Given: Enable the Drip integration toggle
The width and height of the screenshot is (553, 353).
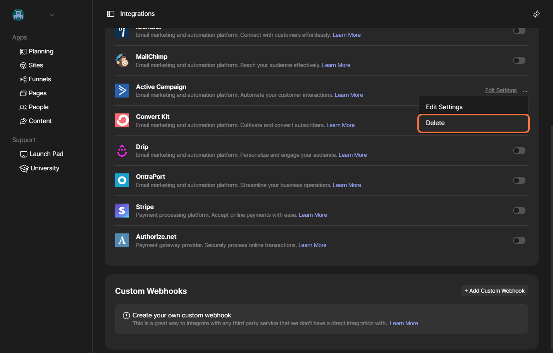Looking at the screenshot, I should pyautogui.click(x=519, y=151).
